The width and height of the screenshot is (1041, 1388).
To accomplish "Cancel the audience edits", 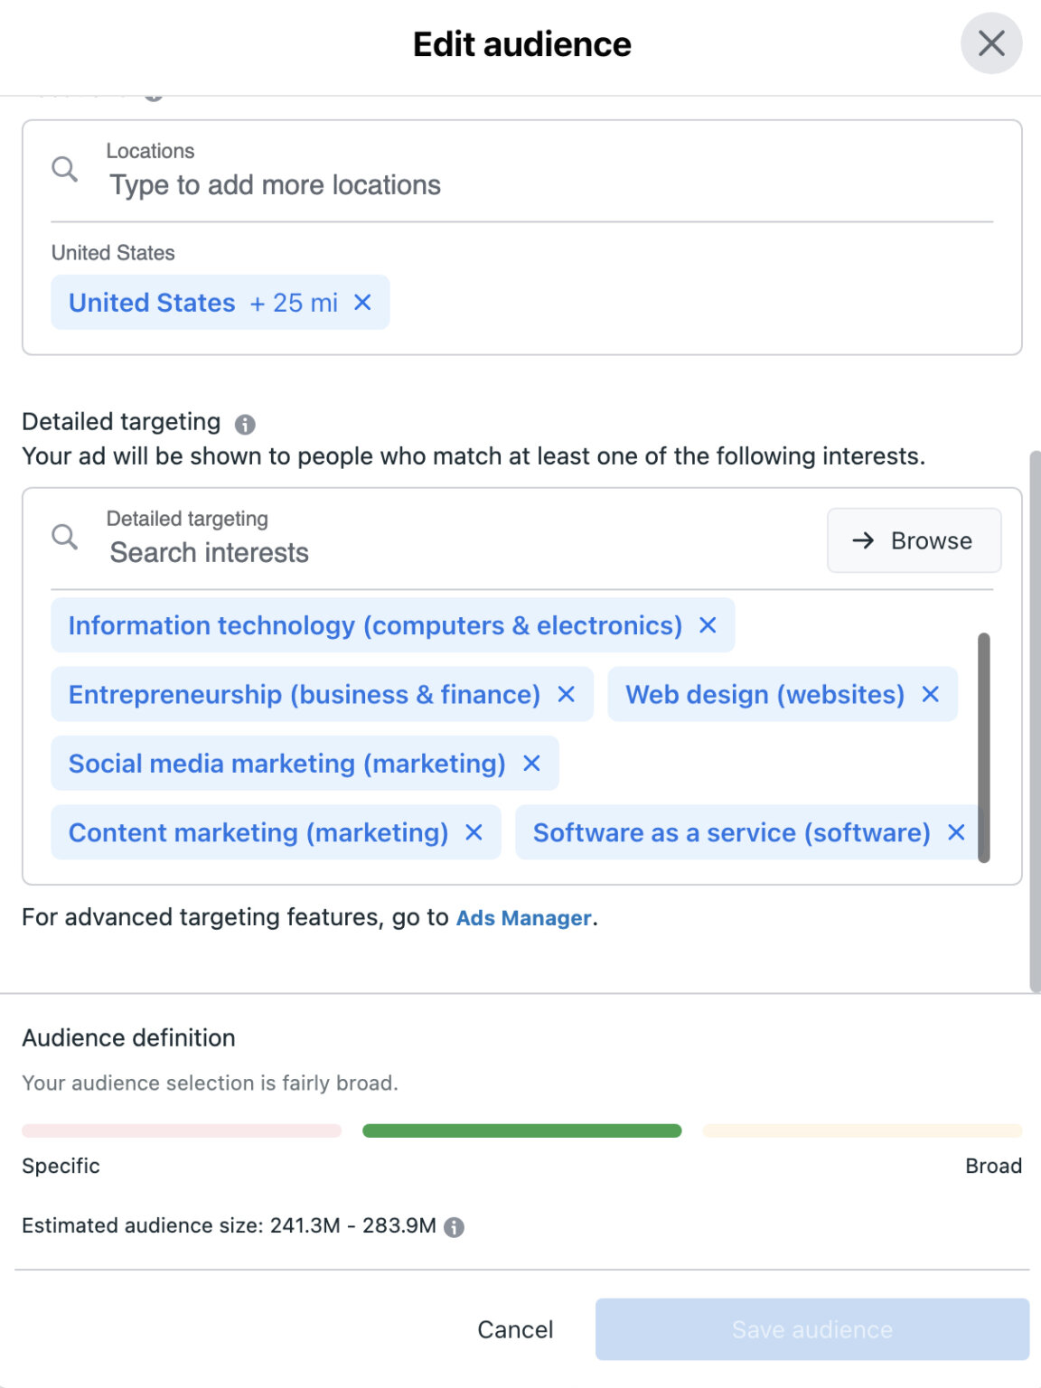I will 513,1329.
